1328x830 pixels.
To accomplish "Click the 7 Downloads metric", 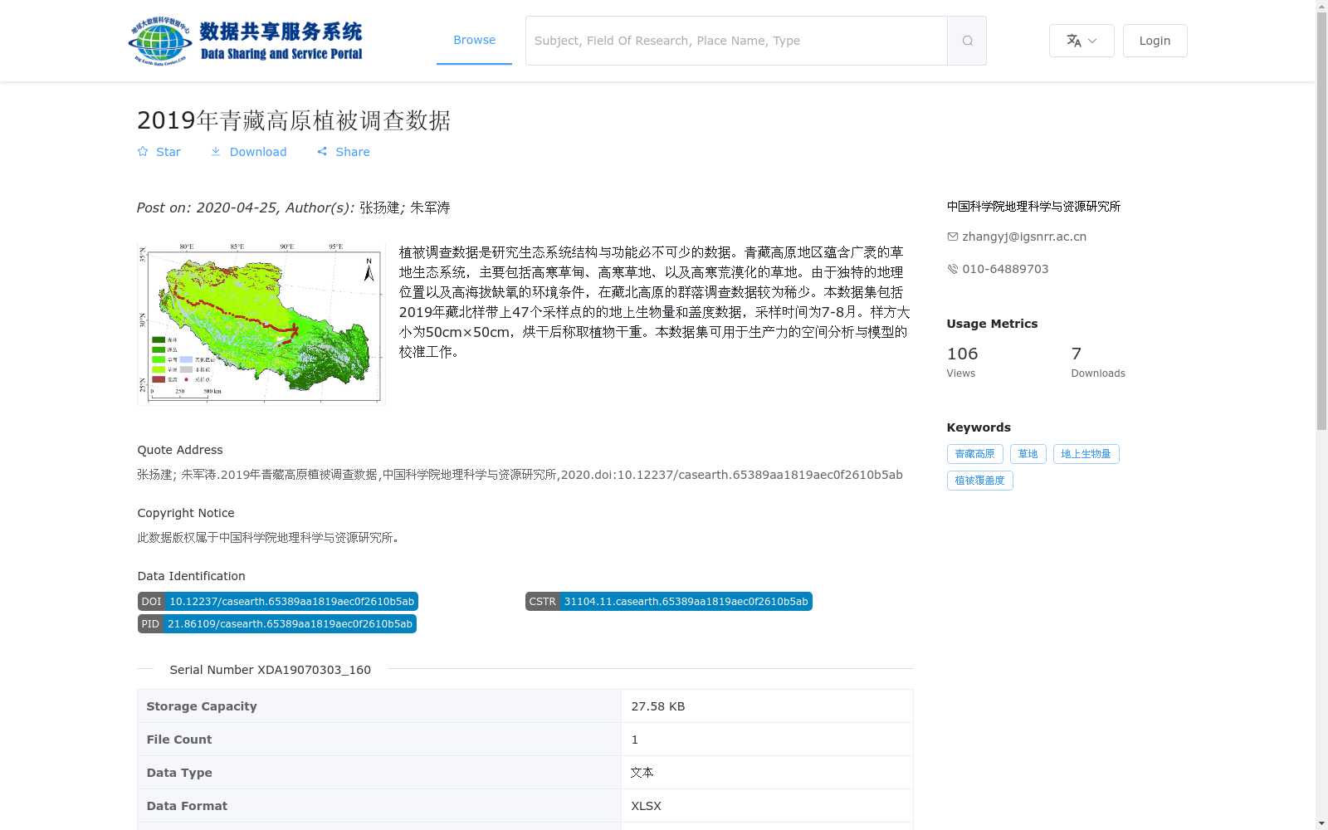I will 1098,362.
